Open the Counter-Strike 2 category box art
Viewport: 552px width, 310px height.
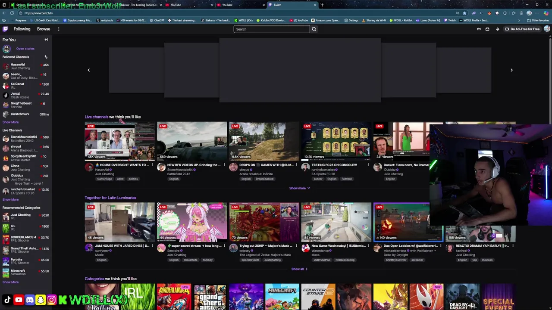click(318, 297)
